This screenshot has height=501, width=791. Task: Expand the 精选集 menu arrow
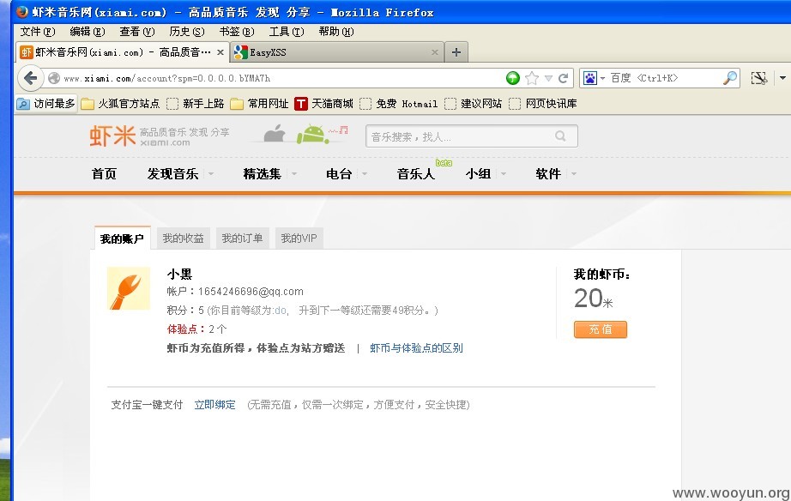[x=294, y=173]
